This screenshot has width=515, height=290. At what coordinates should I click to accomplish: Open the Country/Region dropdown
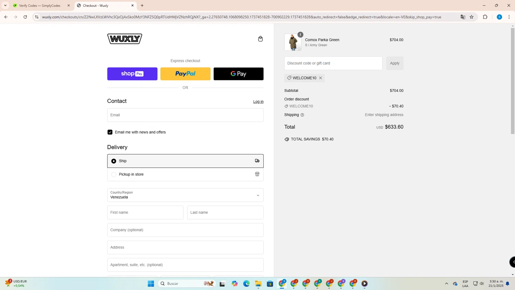tap(185, 195)
